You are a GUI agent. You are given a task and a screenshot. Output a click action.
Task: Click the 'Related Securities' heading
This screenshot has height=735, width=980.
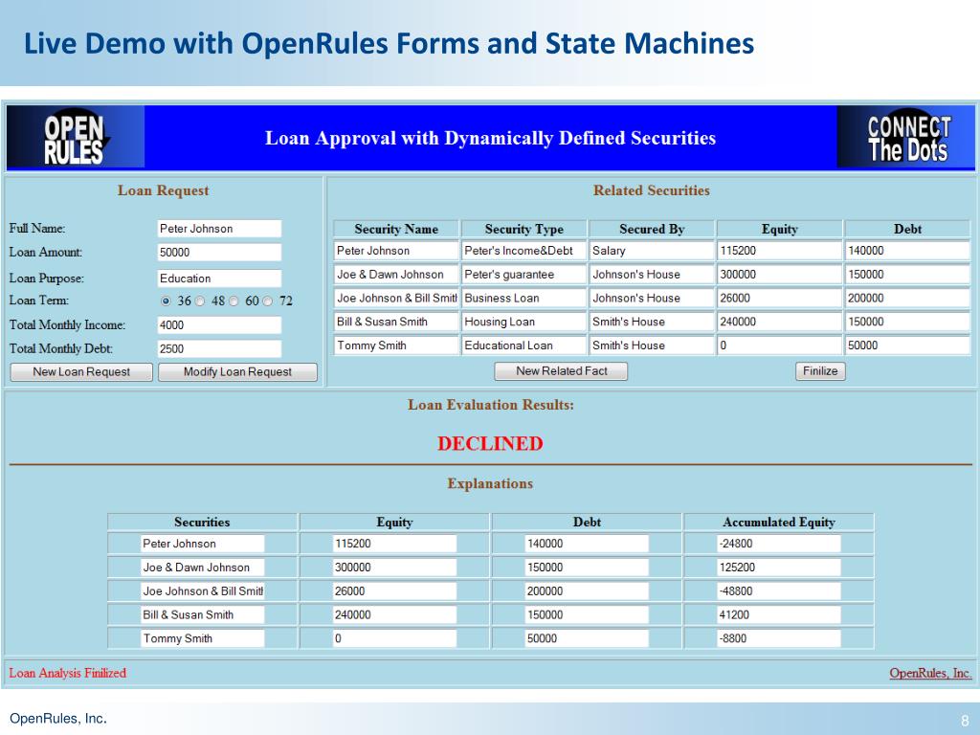coord(651,190)
